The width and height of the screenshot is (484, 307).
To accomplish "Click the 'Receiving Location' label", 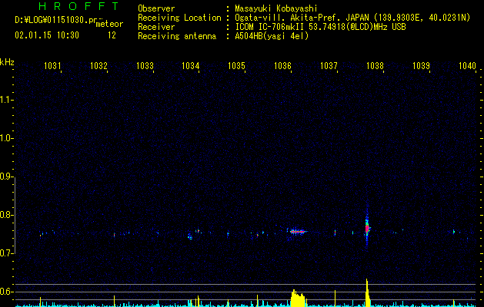I will [179, 18].
